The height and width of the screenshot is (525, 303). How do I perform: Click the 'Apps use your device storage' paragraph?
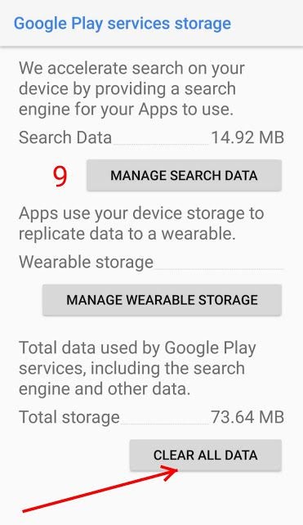click(141, 223)
